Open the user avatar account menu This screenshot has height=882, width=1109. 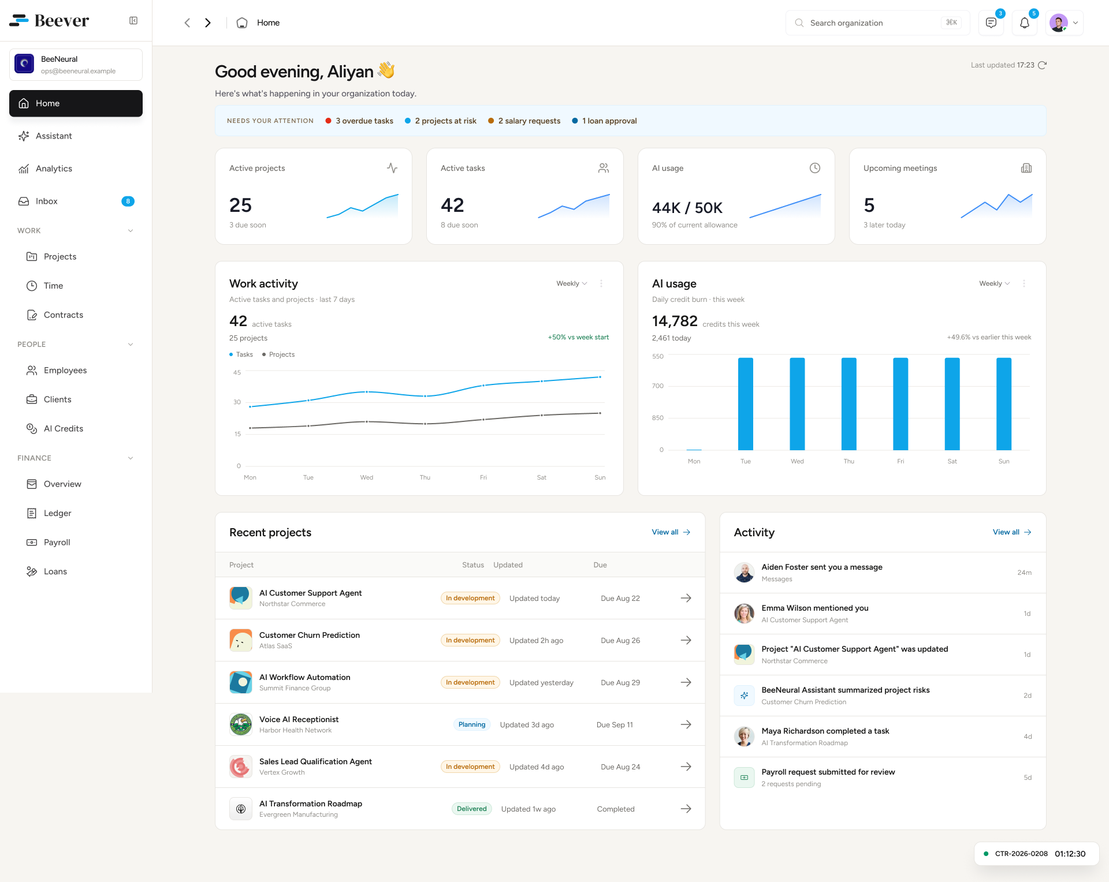tap(1065, 23)
